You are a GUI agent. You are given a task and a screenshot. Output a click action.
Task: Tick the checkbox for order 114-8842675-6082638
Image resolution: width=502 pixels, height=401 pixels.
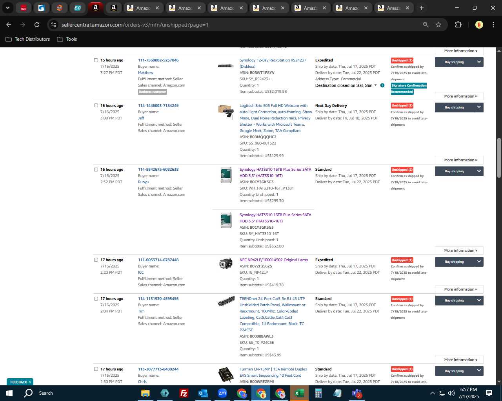click(96, 170)
